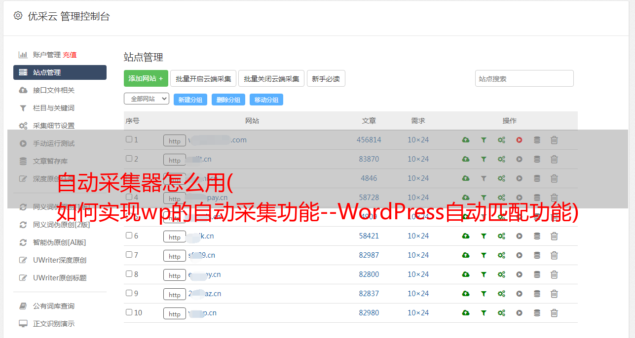635x338 pixels.
Task: Click the database icon in row 8
Action: pos(537,274)
